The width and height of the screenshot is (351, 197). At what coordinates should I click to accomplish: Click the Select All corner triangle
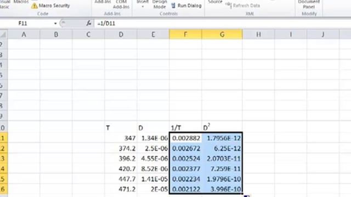click(3, 34)
